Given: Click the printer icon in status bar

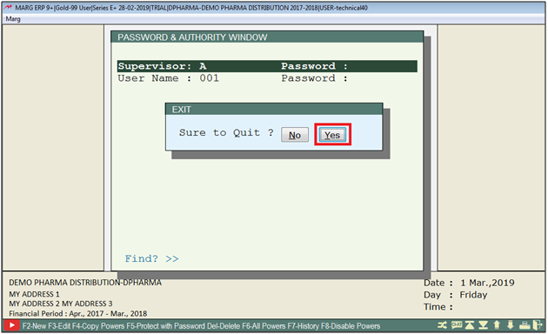Looking at the screenshot, I should (525, 325).
